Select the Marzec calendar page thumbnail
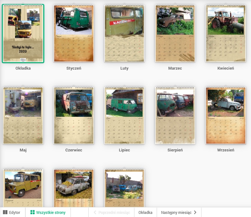251x217 pixels. click(175, 34)
